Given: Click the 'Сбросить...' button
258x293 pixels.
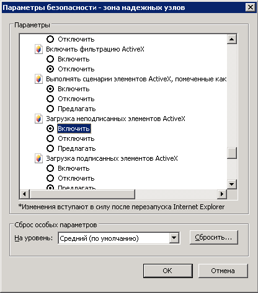Looking at the screenshot, I should pyautogui.click(x=214, y=237).
